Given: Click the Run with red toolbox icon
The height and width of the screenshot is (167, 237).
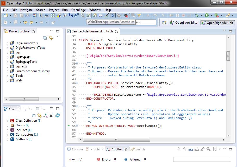Looking at the screenshot, I should (x=216, y=15).
